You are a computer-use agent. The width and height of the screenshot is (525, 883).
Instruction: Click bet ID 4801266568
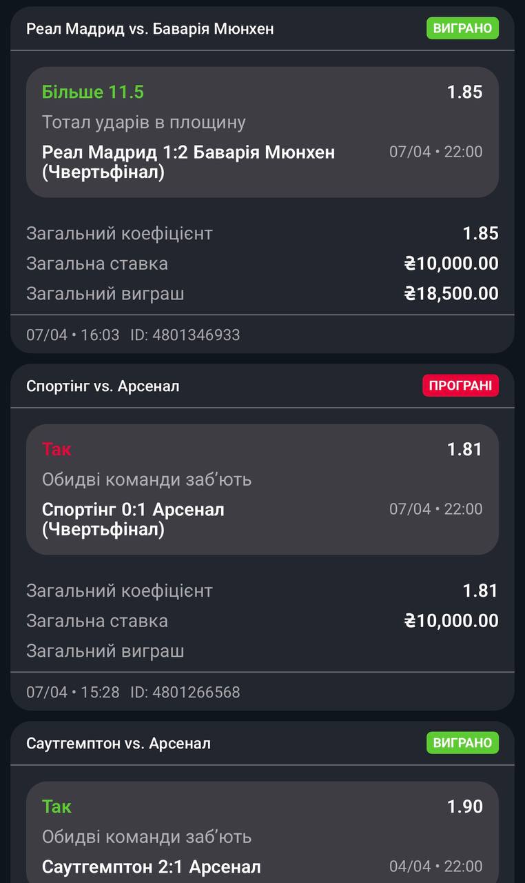(185, 693)
